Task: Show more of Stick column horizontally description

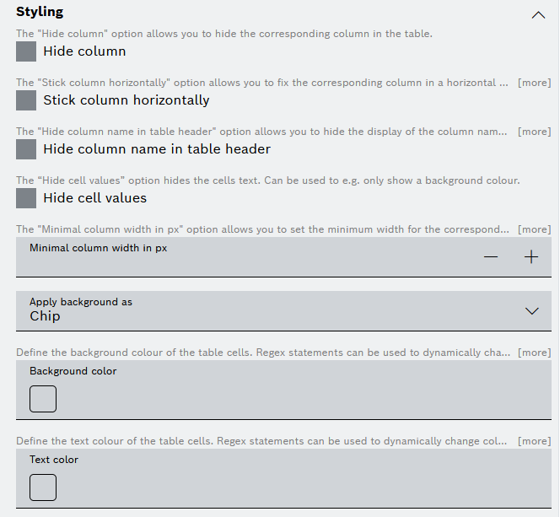Action: (534, 83)
